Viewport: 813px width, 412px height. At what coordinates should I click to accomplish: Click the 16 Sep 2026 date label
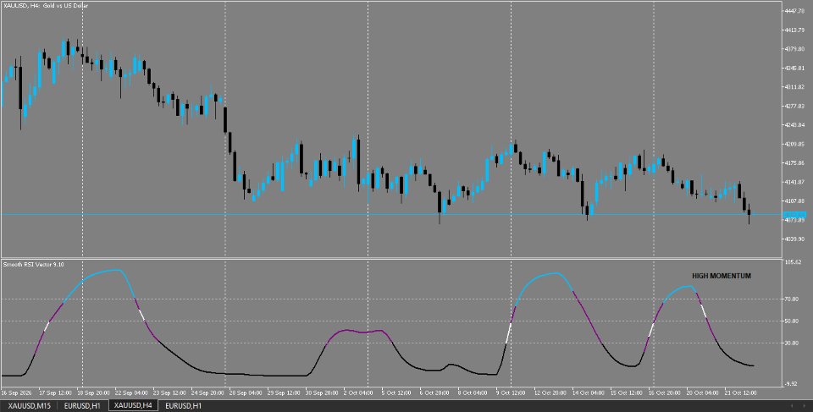pos(16,393)
